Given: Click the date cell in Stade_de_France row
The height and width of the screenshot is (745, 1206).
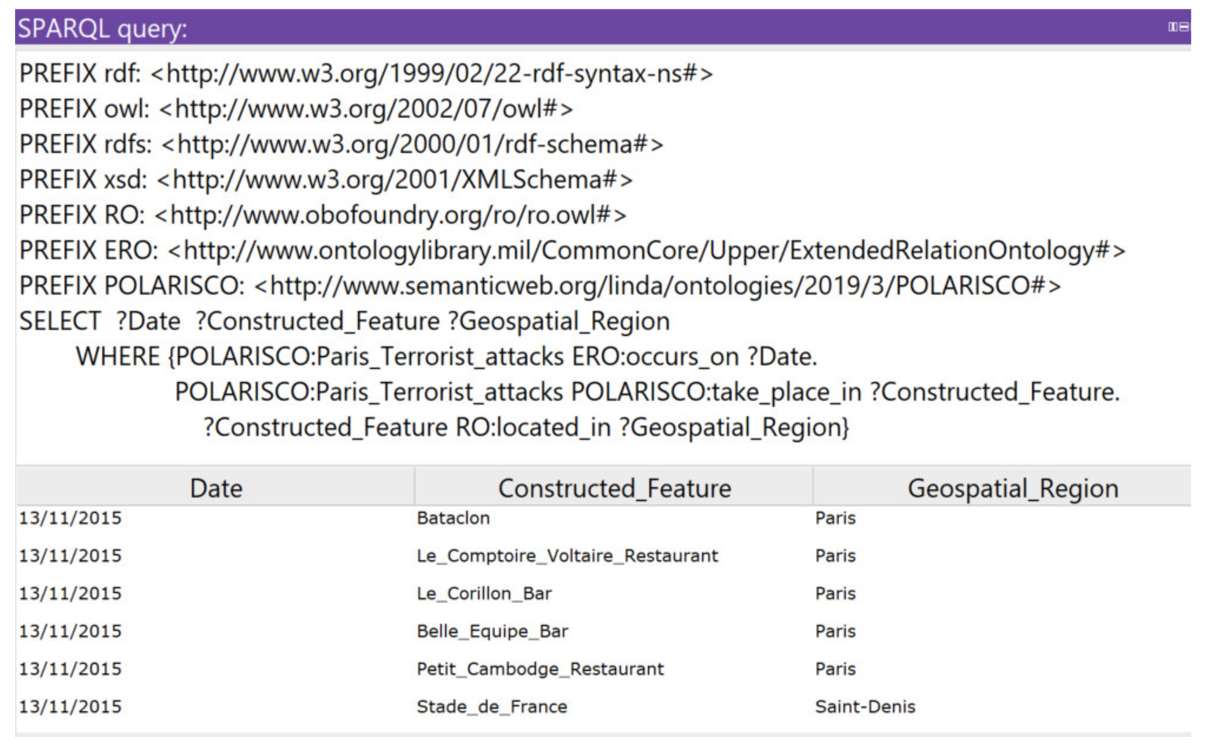Looking at the screenshot, I should tap(70, 707).
